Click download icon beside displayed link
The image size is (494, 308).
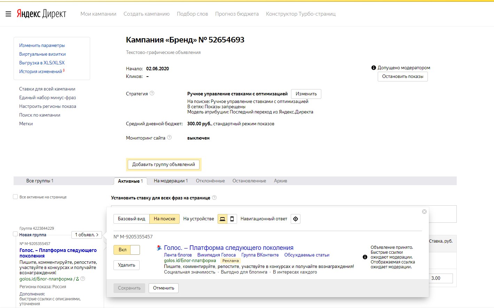tap(77, 279)
